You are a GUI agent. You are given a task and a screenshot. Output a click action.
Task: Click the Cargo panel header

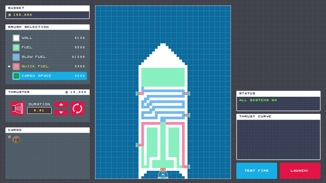[x=47, y=130]
